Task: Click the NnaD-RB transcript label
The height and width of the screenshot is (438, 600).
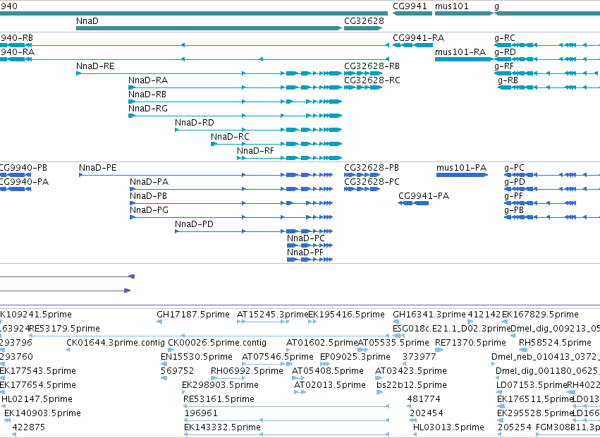Action: (x=147, y=95)
